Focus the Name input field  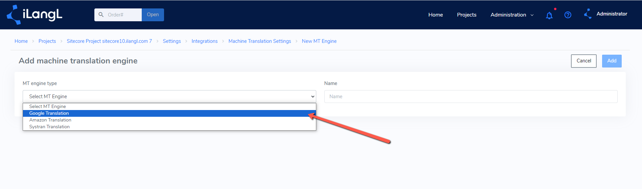[471, 97]
